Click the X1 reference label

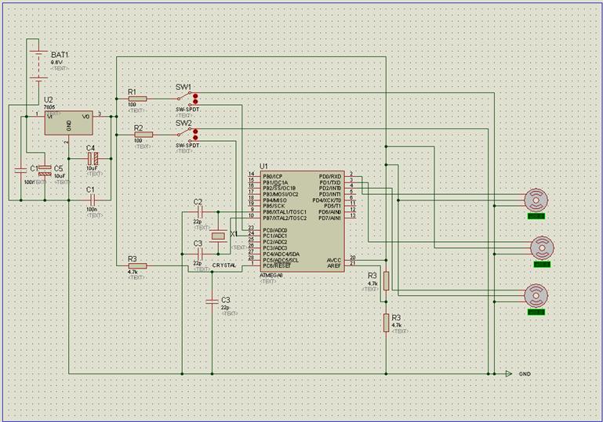pos(234,233)
